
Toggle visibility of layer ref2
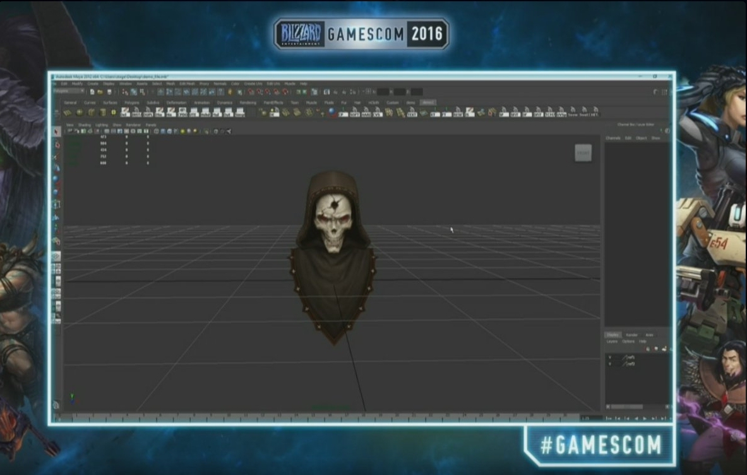pyautogui.click(x=610, y=364)
